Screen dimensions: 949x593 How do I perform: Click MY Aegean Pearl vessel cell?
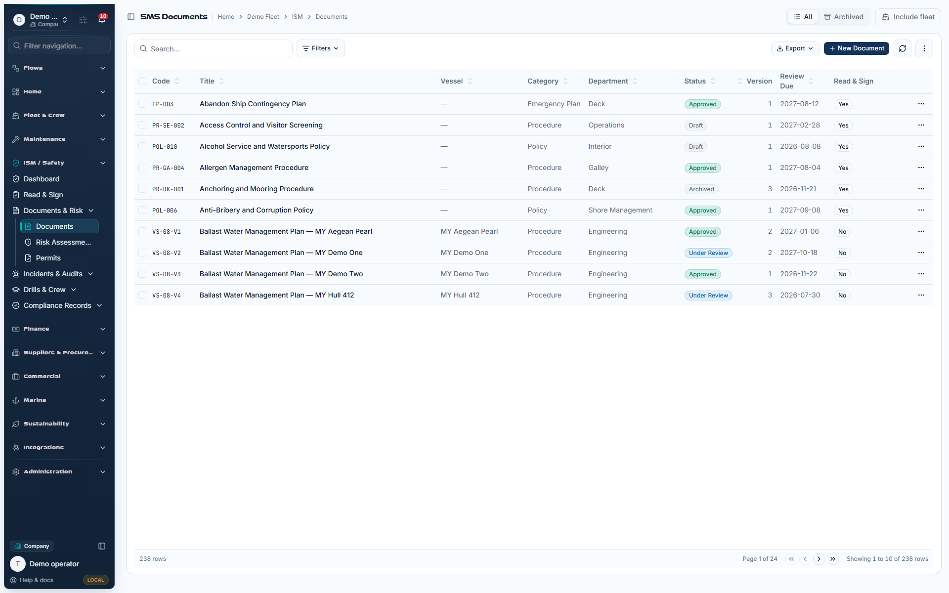(469, 231)
